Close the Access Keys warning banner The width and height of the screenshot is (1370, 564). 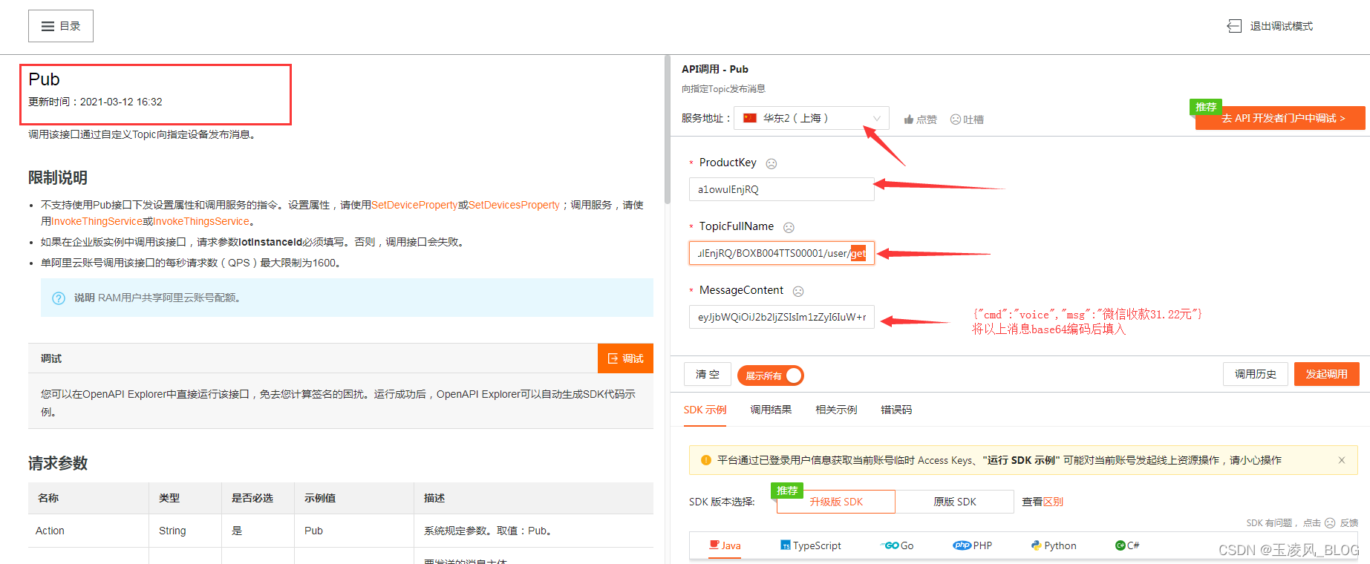[1342, 460]
